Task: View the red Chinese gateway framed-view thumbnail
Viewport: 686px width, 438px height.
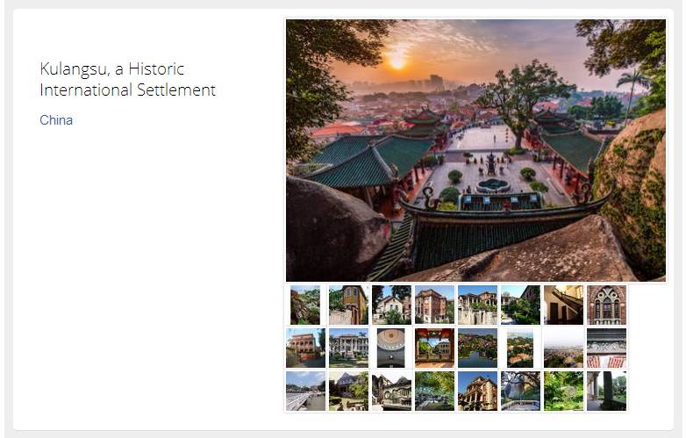Action: pyautogui.click(x=434, y=348)
